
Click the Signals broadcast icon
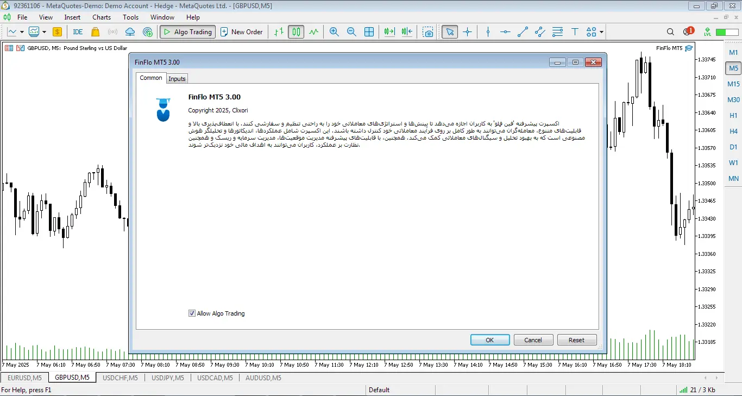coord(112,32)
